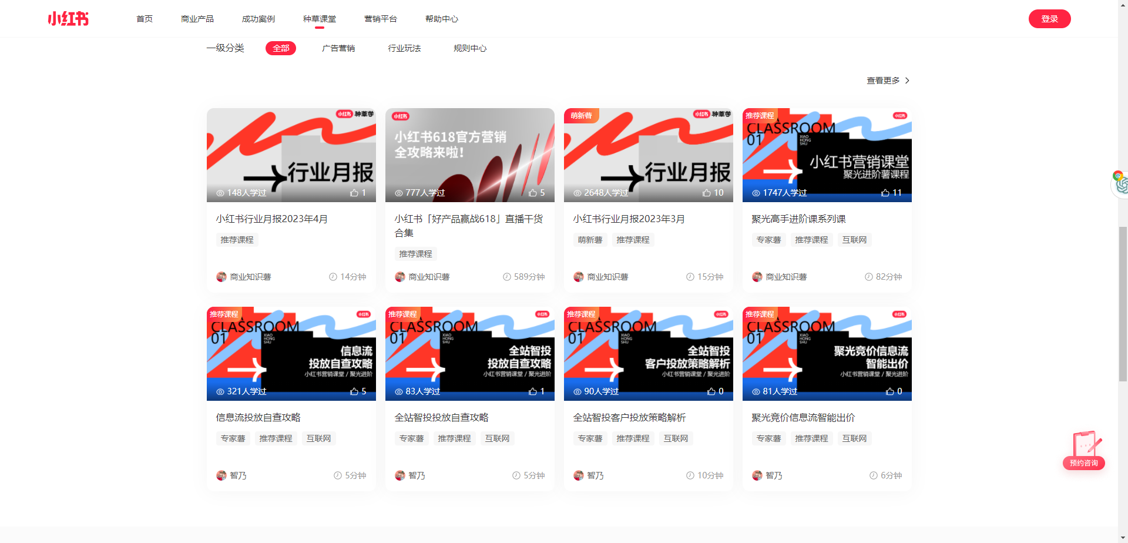Select the 全部 category filter
The width and height of the screenshot is (1128, 543).
[281, 48]
